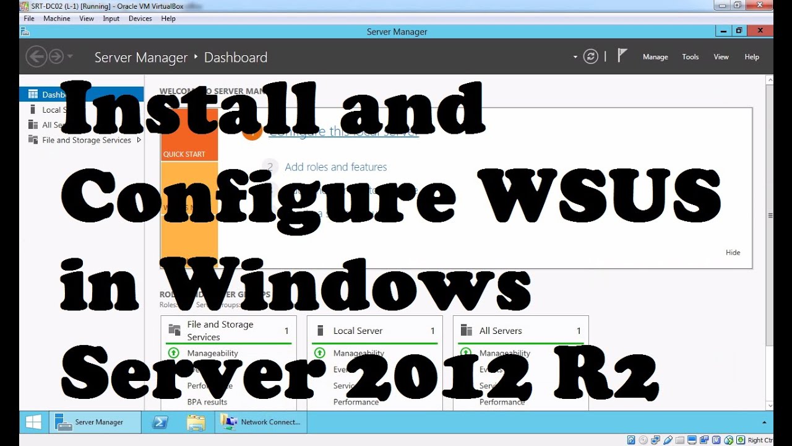Click the Local Server tile icon
The height and width of the screenshot is (446, 792).
[320, 331]
